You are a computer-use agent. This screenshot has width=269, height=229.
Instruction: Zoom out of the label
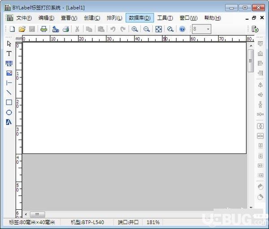[x=147, y=29]
